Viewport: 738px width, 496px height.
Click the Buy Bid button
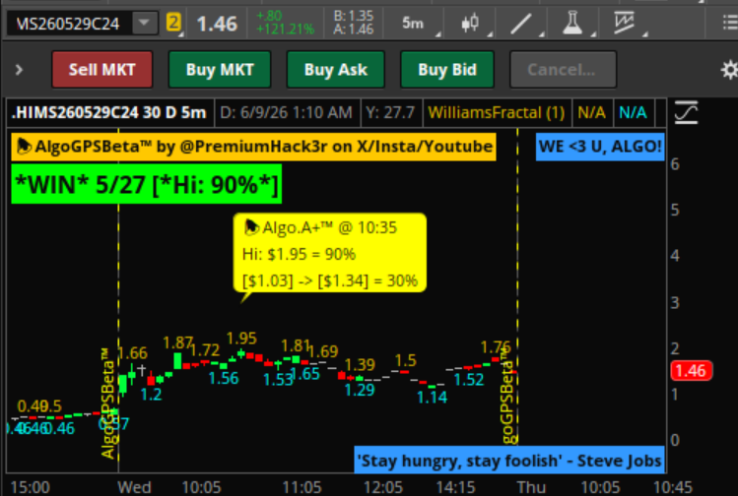coord(447,70)
